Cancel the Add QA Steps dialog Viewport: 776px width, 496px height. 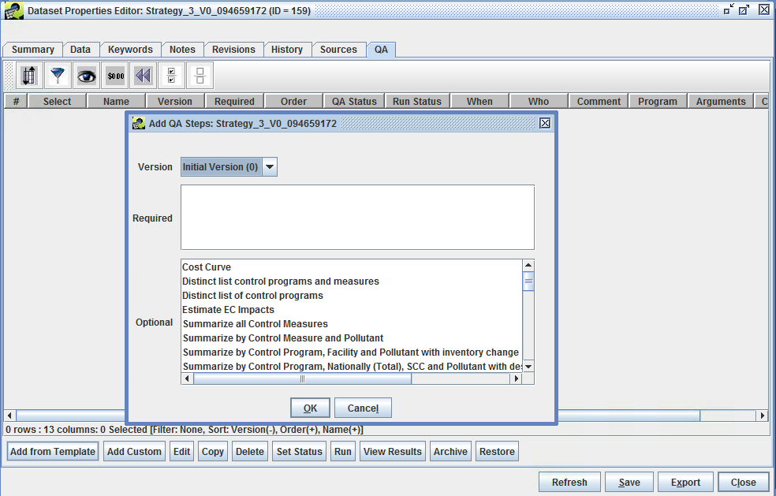pos(363,408)
